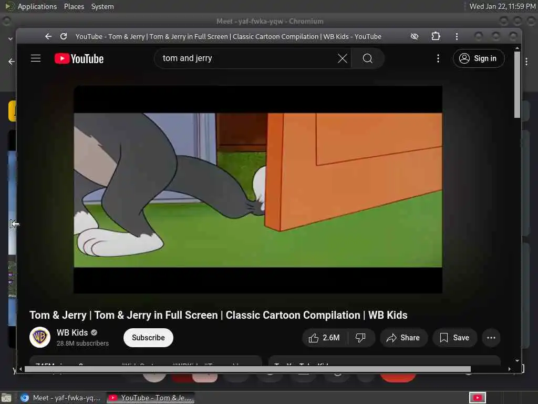
Task: Open more actions ellipsis next to Save
Action: click(x=491, y=338)
